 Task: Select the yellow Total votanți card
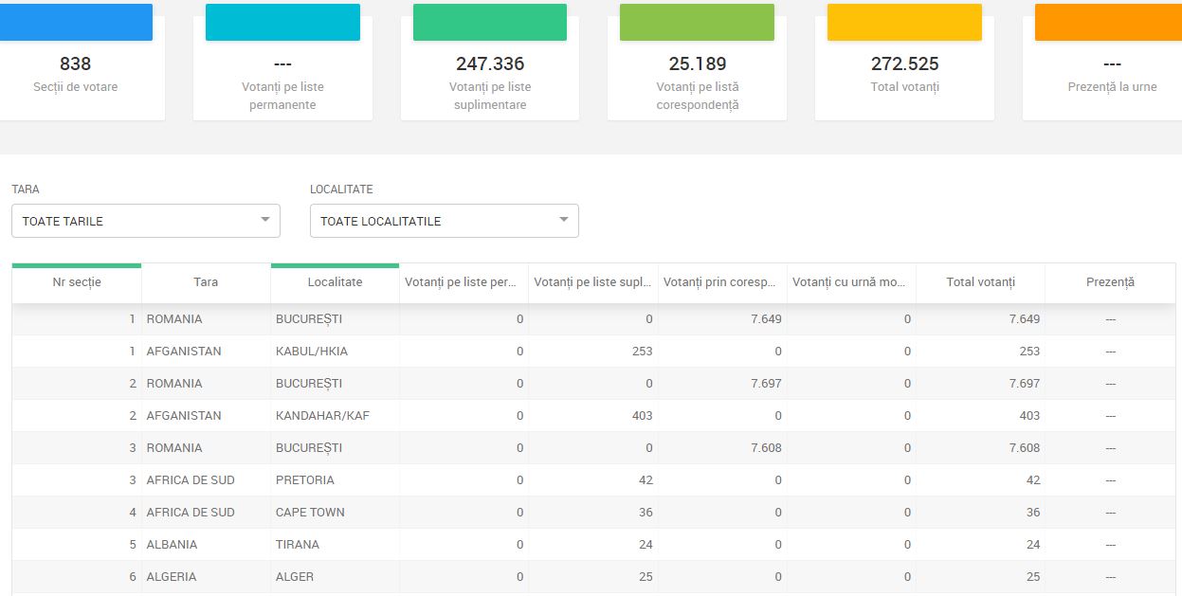pyautogui.click(x=904, y=63)
